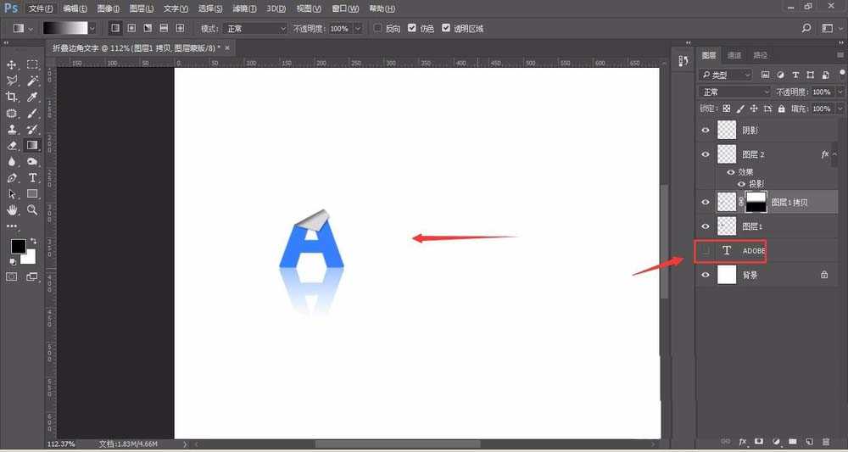Open the gradient picker dropdown arrow
Image resolution: width=848 pixels, height=452 pixels.
pyautogui.click(x=93, y=28)
